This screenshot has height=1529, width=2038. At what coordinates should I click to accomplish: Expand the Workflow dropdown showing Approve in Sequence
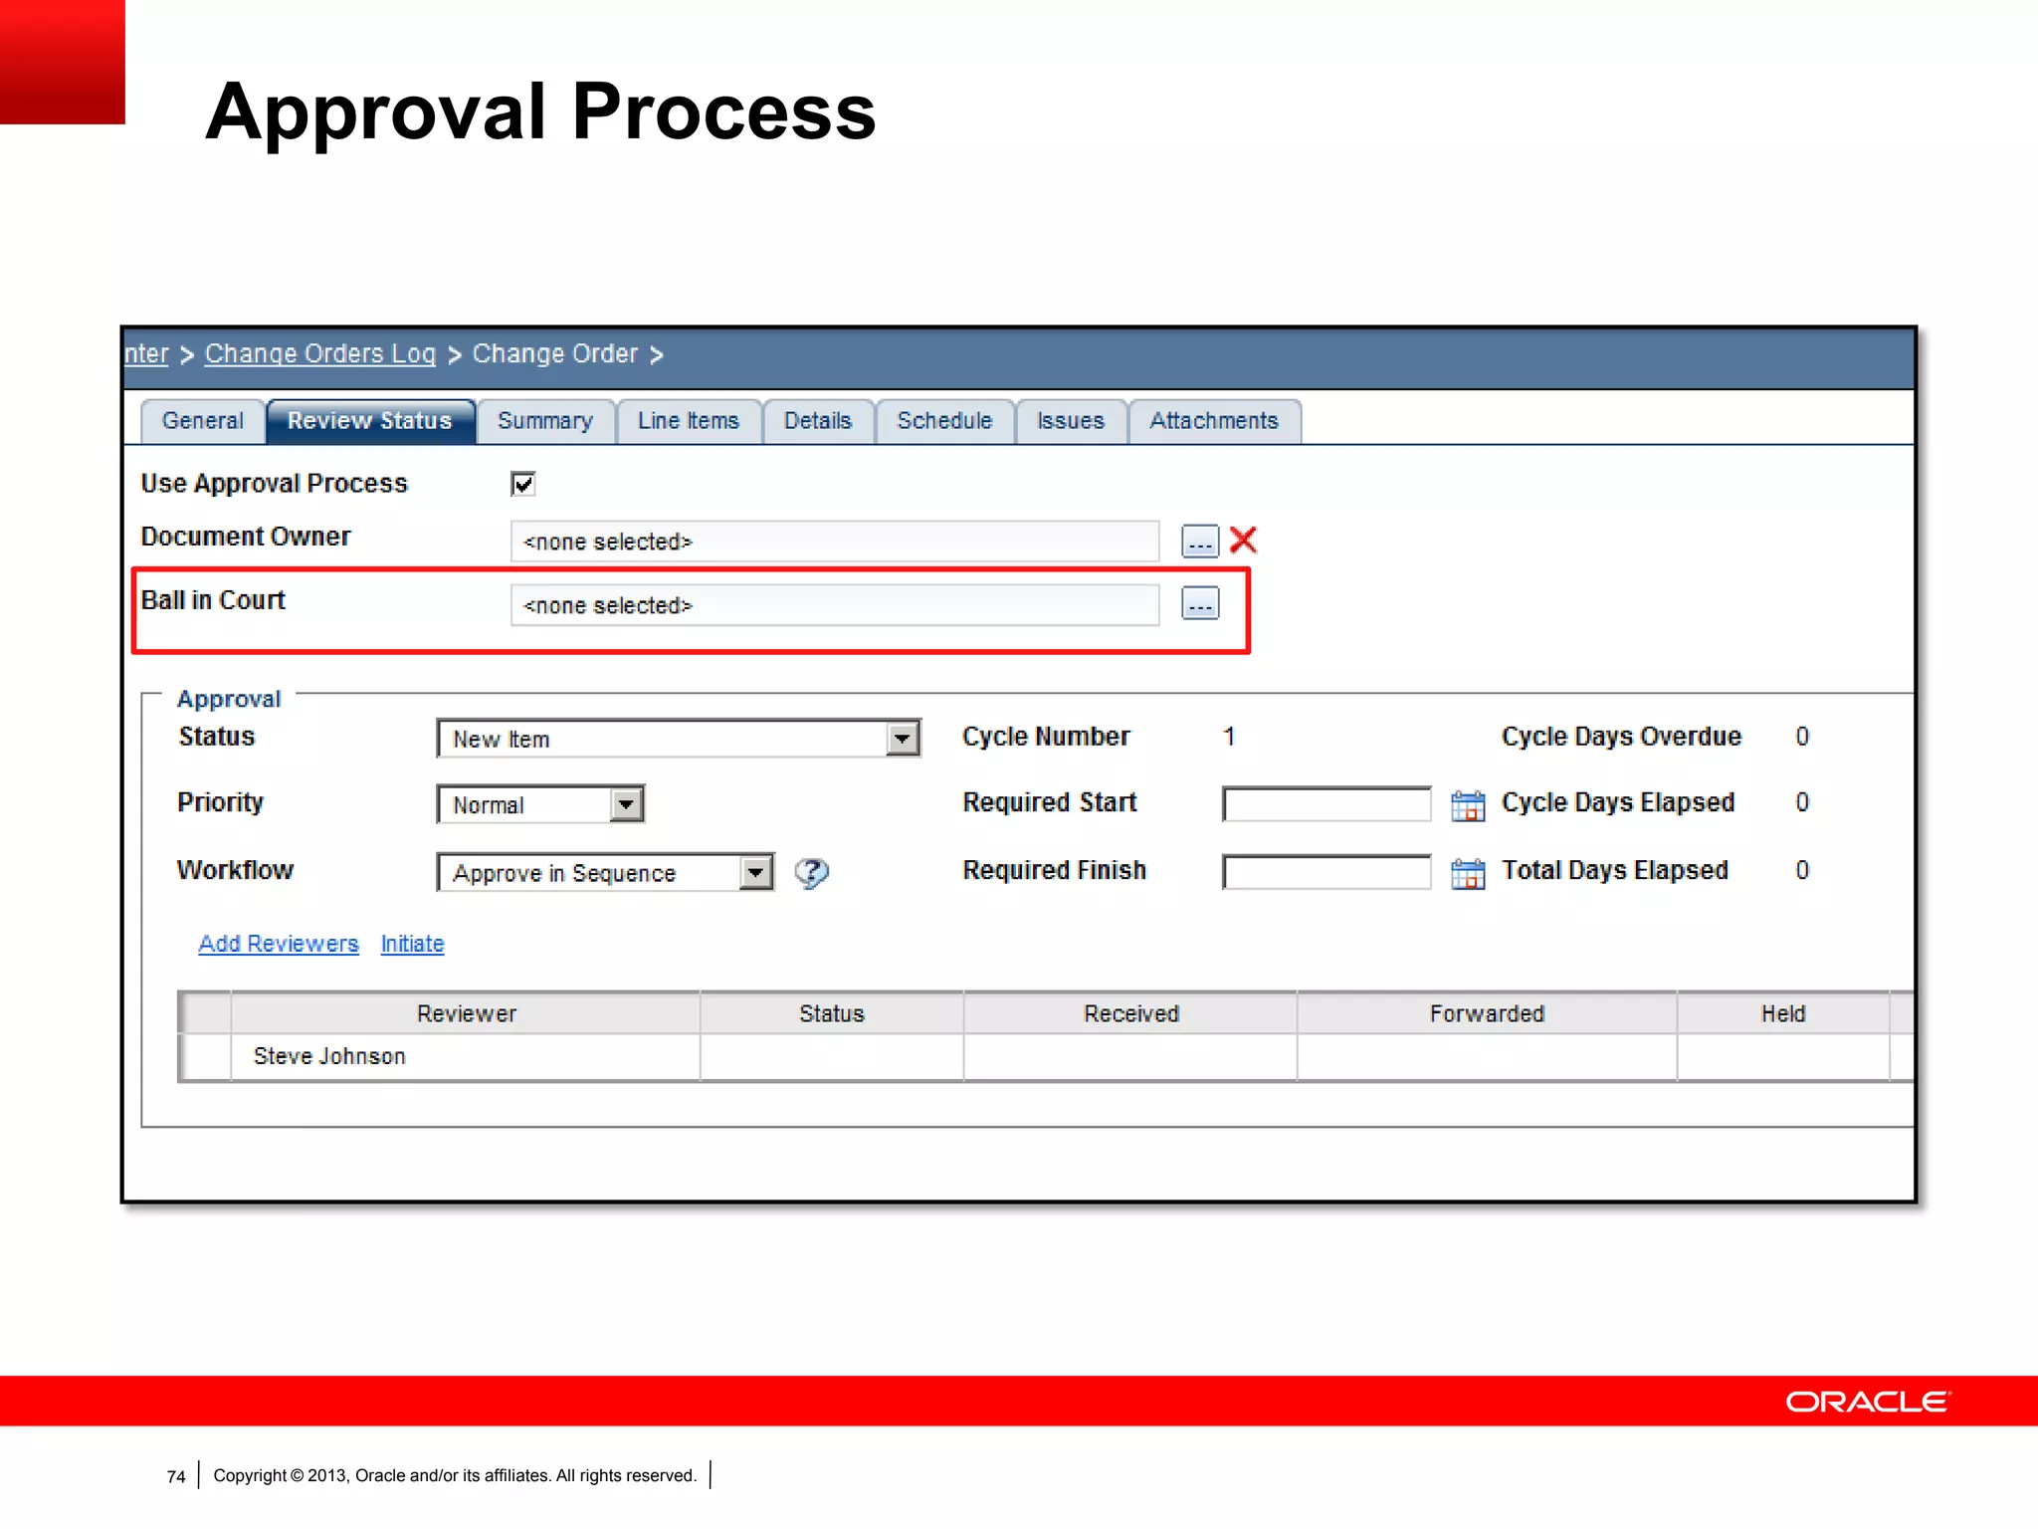coord(756,873)
